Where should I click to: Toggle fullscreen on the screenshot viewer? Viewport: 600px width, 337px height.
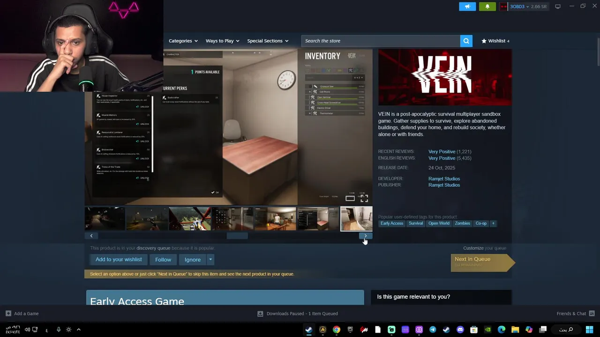(364, 198)
